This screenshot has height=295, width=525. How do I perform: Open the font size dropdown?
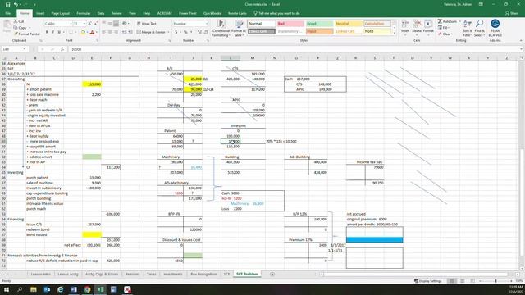84,24
